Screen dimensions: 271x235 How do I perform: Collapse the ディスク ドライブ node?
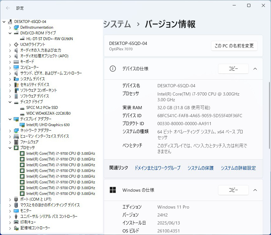click(10, 102)
